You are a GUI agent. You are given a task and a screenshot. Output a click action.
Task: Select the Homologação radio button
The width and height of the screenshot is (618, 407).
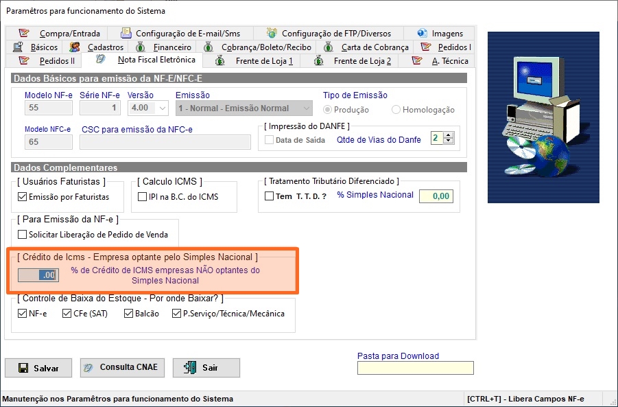396,110
